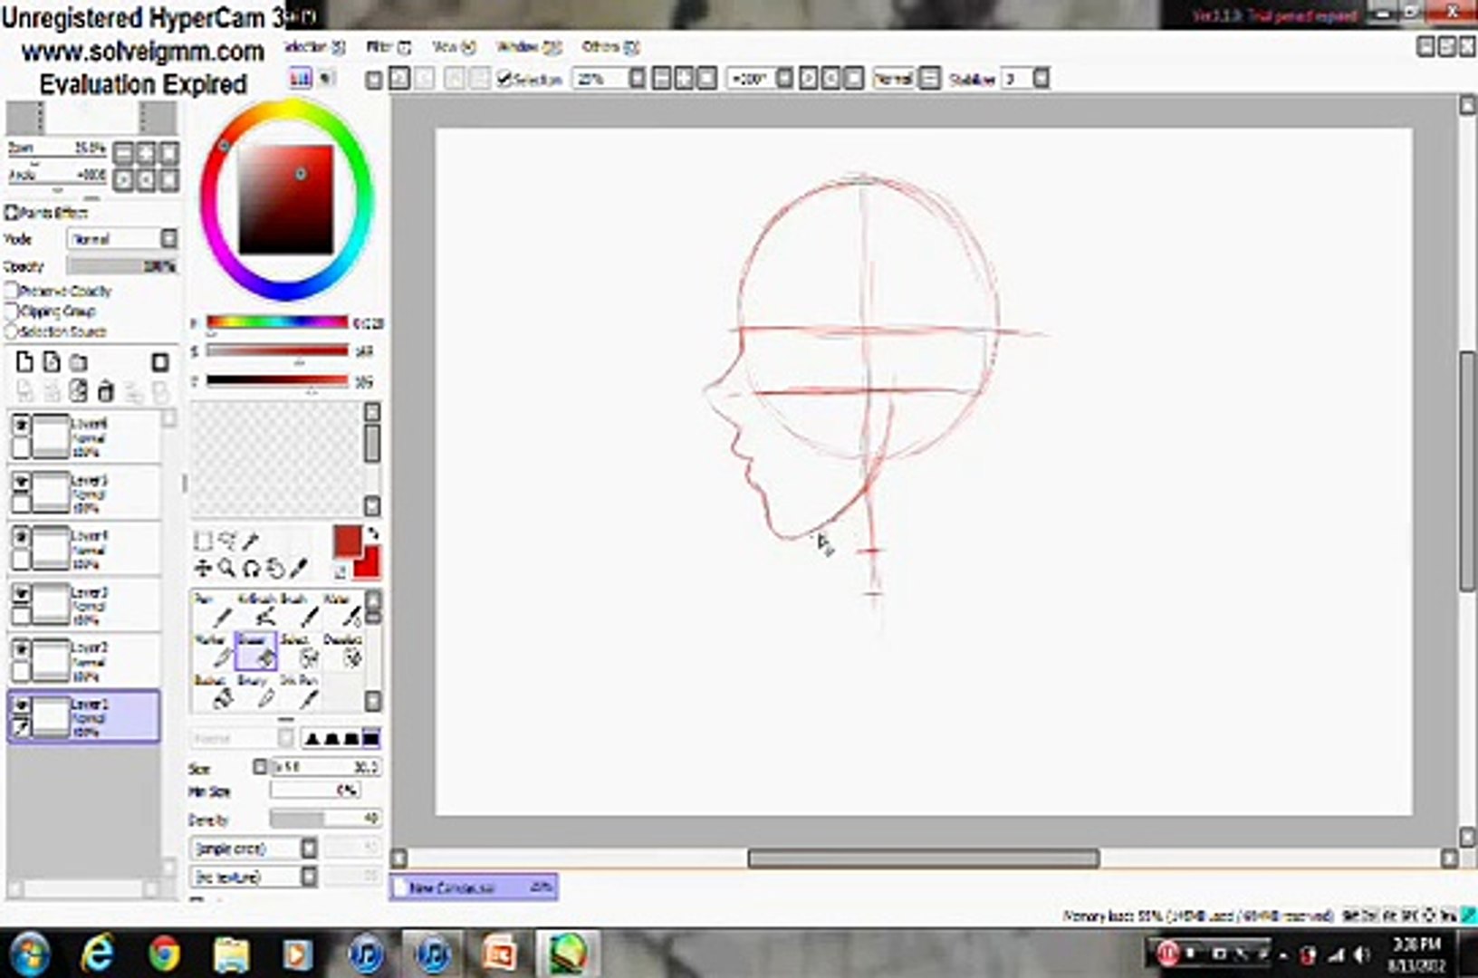Click navigator reset zoom button
Screen dimensions: 1478x978
click(168, 152)
